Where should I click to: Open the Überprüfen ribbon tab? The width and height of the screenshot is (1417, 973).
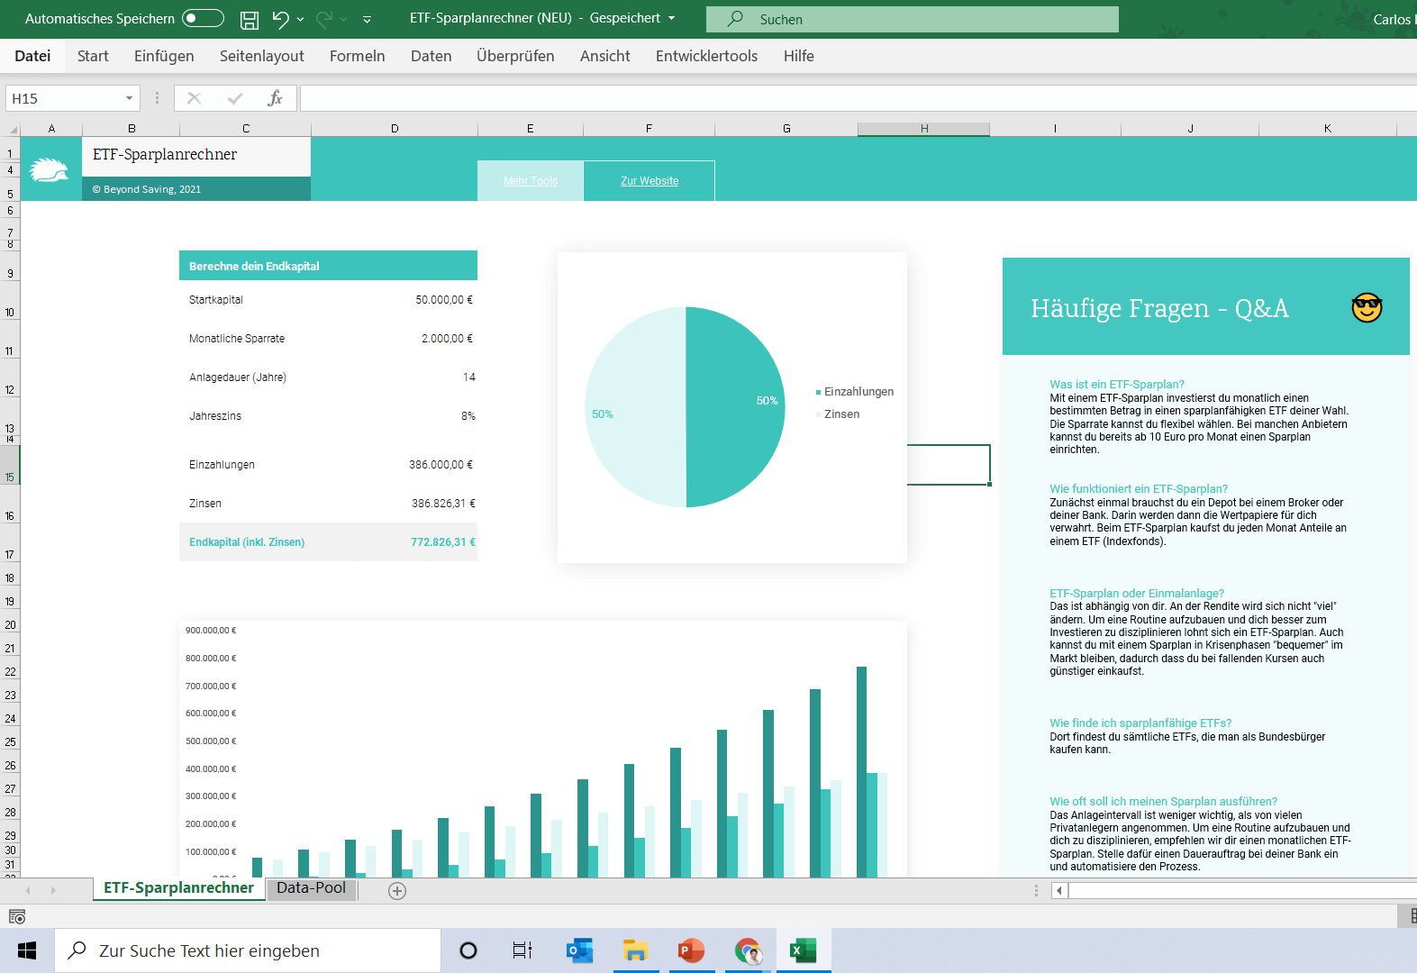pos(515,56)
